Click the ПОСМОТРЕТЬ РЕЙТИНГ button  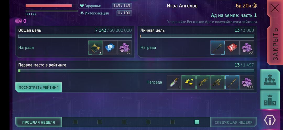click(39, 87)
